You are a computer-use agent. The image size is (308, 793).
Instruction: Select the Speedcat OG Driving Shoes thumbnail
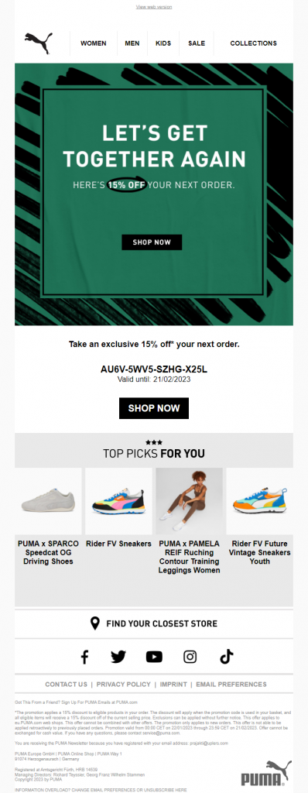point(48,501)
